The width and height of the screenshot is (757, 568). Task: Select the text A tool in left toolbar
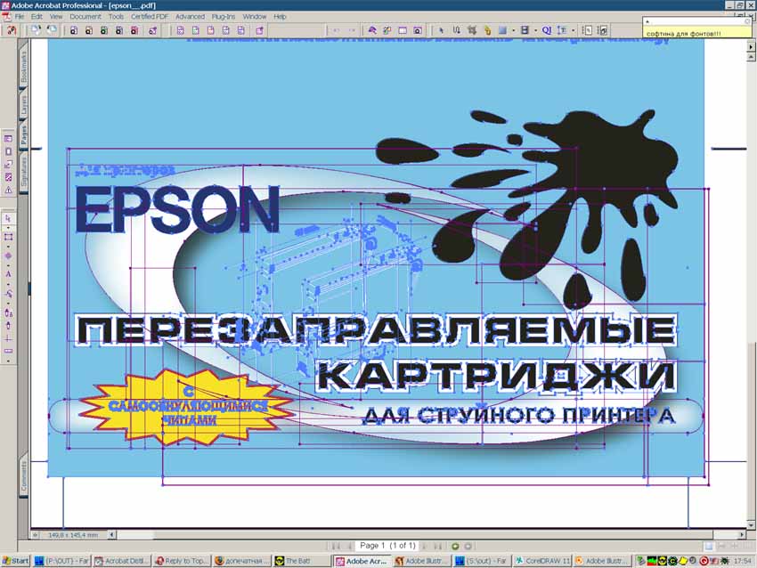(x=8, y=273)
